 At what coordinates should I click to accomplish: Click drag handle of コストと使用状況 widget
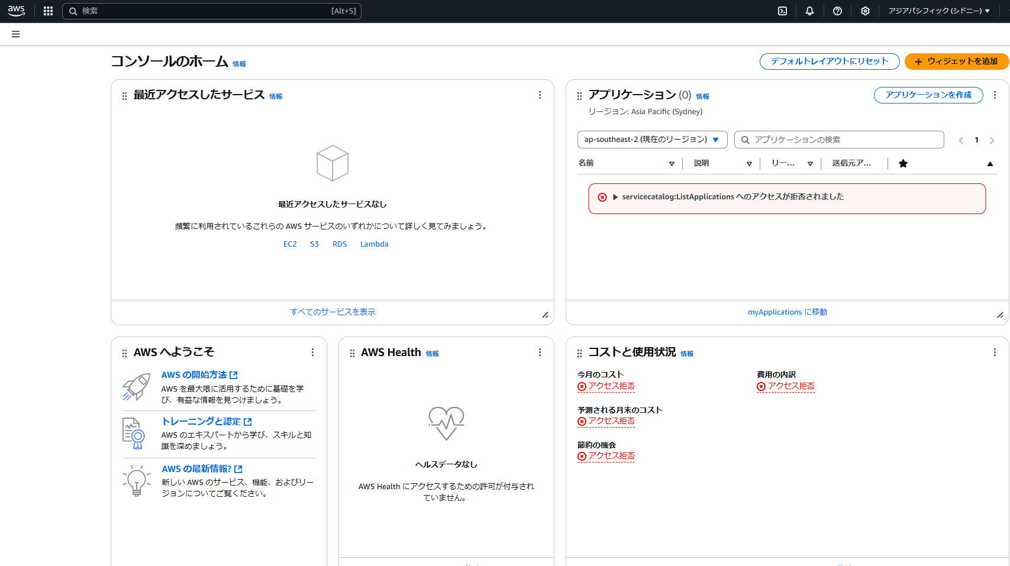tap(579, 353)
